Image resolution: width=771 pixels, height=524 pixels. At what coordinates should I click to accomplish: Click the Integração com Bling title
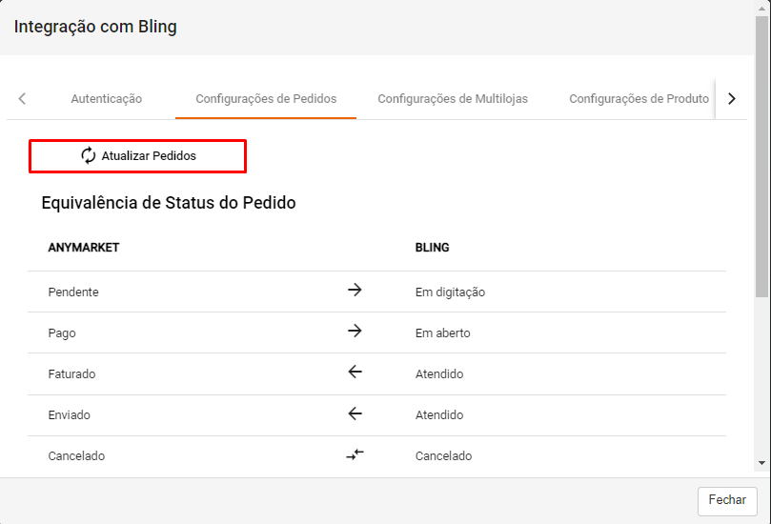click(95, 27)
